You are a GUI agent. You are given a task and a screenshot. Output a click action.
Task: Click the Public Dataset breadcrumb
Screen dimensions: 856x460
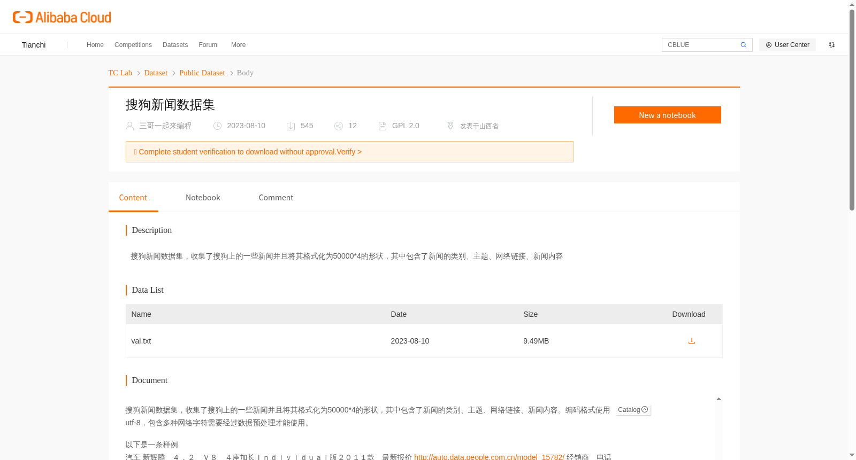coord(202,73)
